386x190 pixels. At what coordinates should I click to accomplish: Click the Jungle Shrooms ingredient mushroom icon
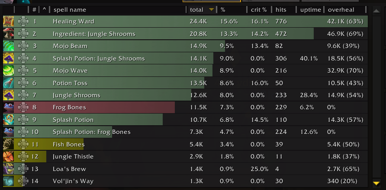click(8, 34)
